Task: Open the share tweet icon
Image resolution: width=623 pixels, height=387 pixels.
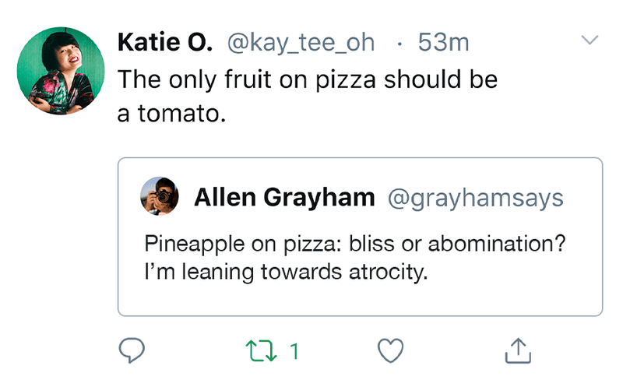Action: tap(518, 351)
